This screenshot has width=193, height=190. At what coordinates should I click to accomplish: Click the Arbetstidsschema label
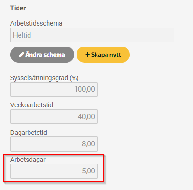pos(36,23)
